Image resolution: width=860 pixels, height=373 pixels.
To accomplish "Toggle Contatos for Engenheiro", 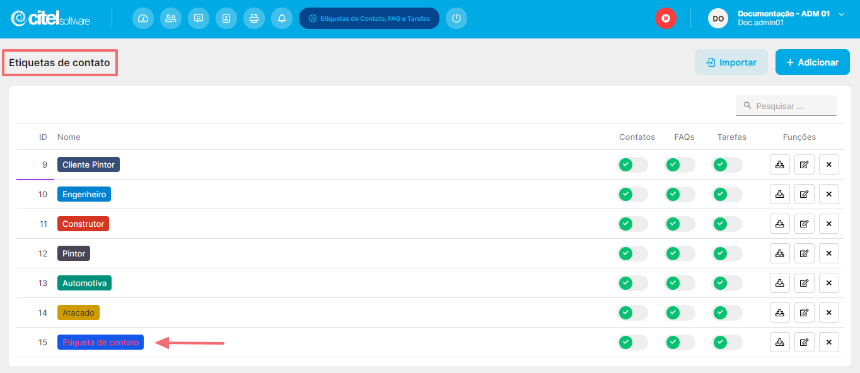I will pos(632,194).
